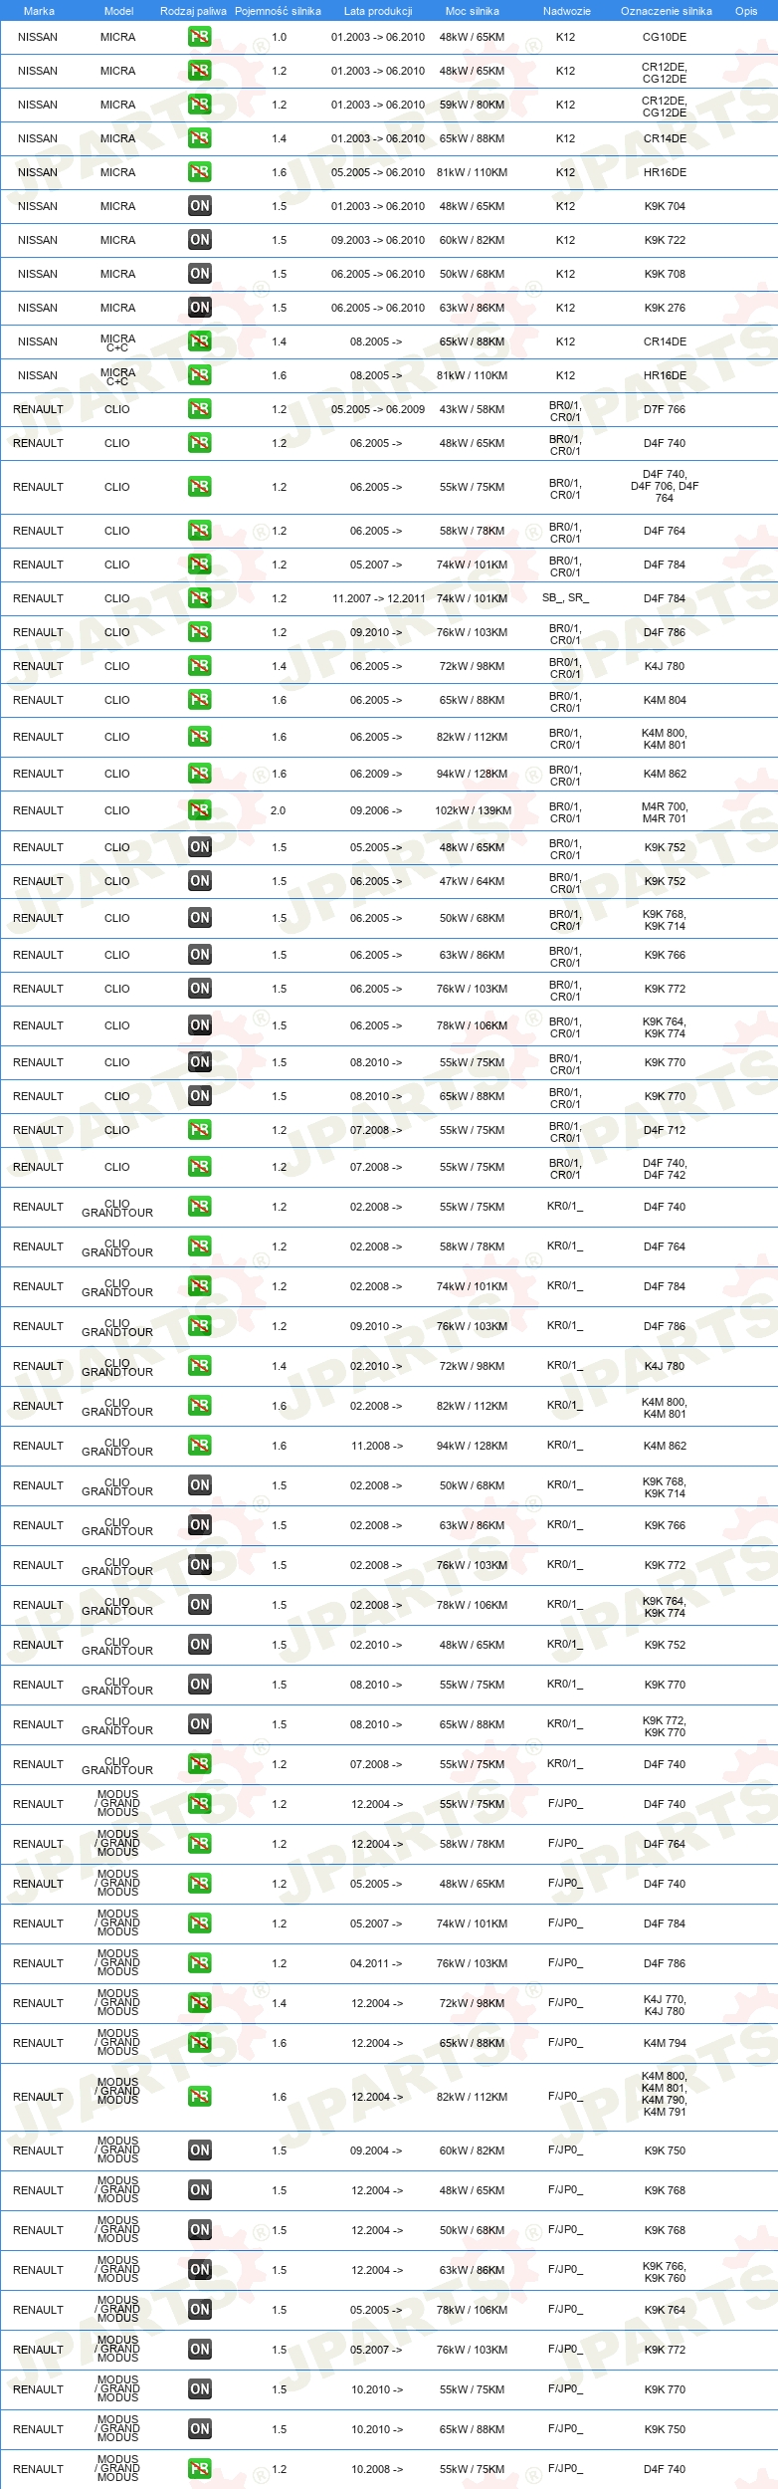
Task: Select the 59kW / 80KM power cell
Action: coord(472,105)
